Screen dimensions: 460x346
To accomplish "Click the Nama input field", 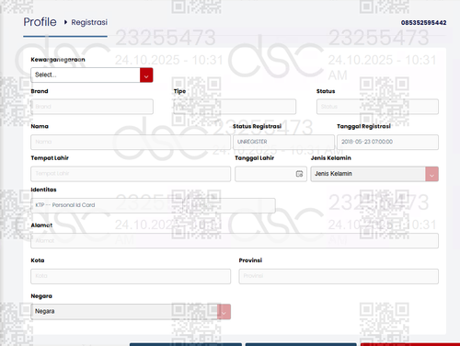I will [x=131, y=142].
